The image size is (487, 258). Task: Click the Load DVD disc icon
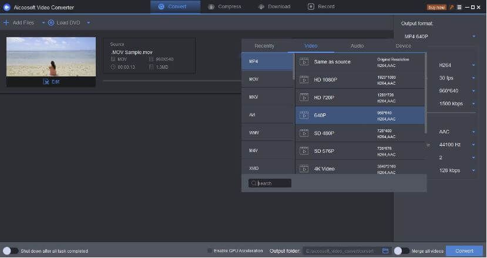[51, 23]
